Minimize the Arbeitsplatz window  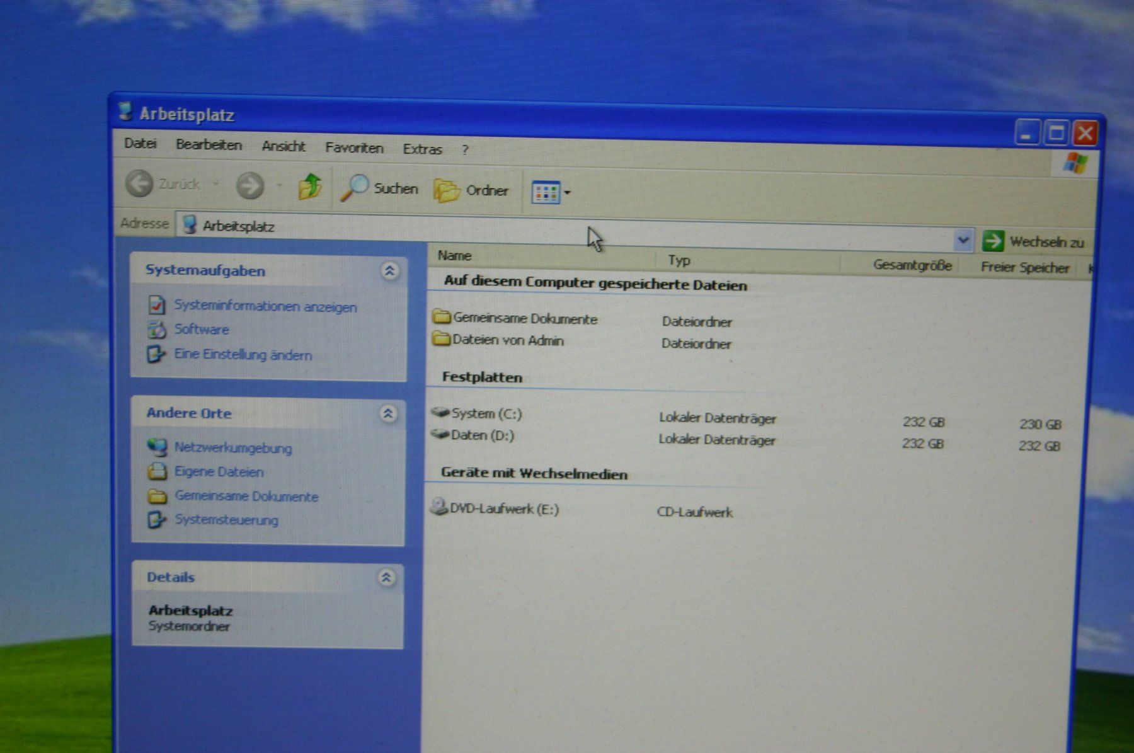pyautogui.click(x=1027, y=132)
